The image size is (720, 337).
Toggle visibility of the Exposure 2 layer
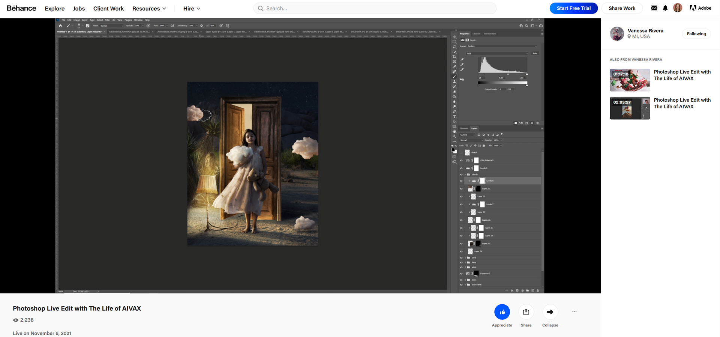click(461, 274)
